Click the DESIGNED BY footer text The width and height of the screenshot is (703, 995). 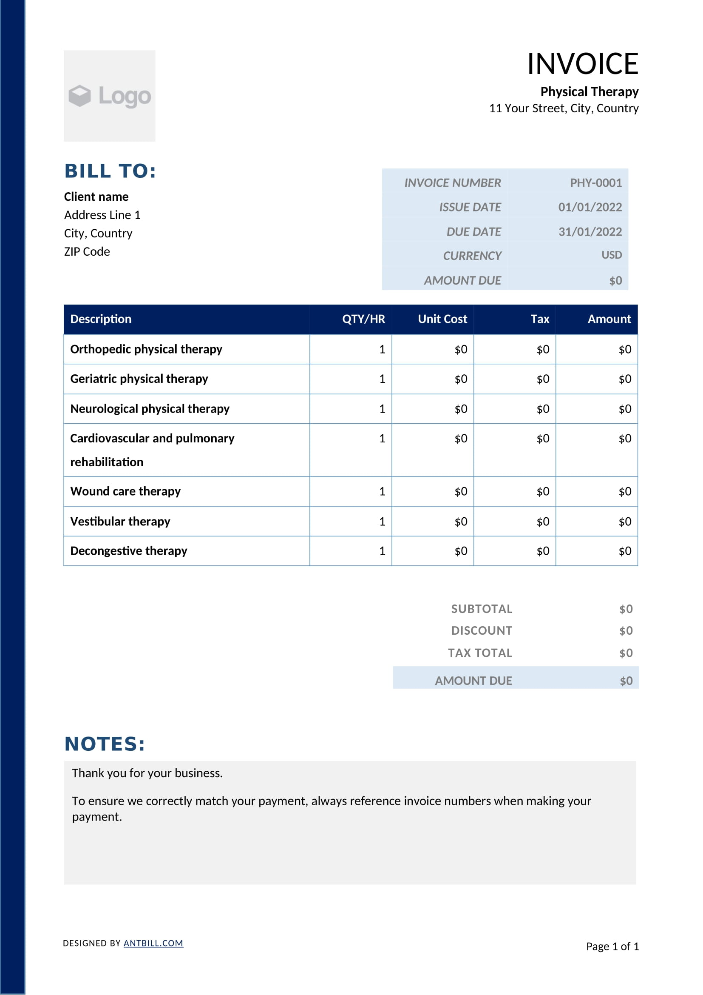(x=92, y=943)
